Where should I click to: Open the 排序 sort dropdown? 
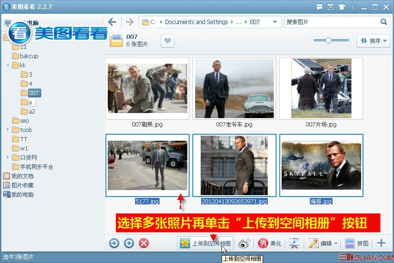tap(373, 41)
